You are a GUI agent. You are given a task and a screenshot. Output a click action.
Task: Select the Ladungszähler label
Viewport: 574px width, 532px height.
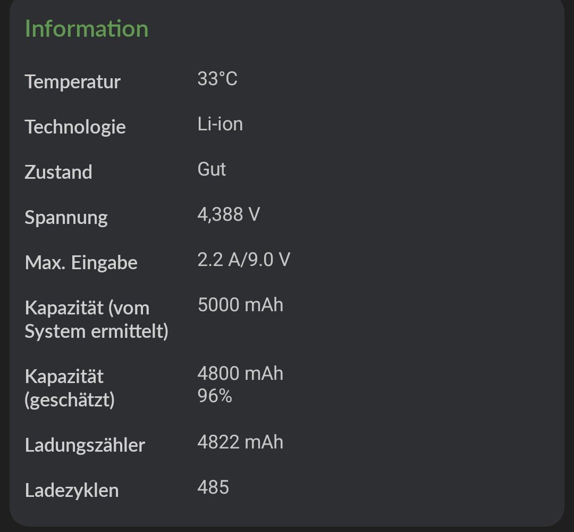[x=85, y=445]
